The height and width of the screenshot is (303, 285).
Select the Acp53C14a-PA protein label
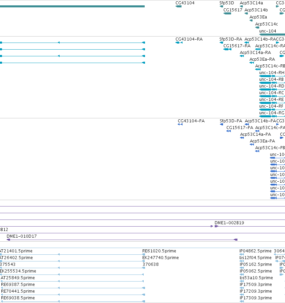point(256,134)
